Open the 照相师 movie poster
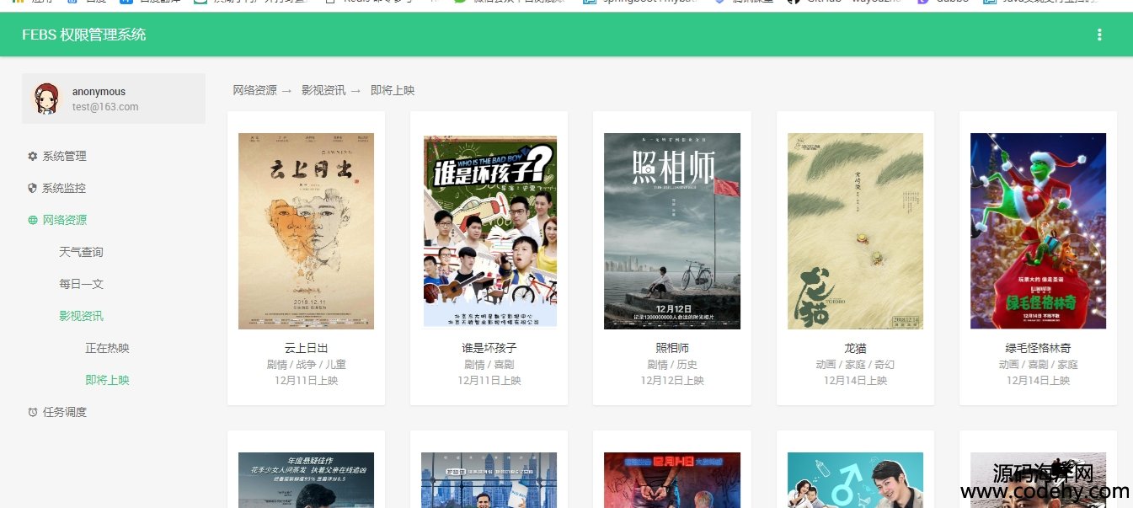Image resolution: width=1133 pixels, height=508 pixels. 672,231
